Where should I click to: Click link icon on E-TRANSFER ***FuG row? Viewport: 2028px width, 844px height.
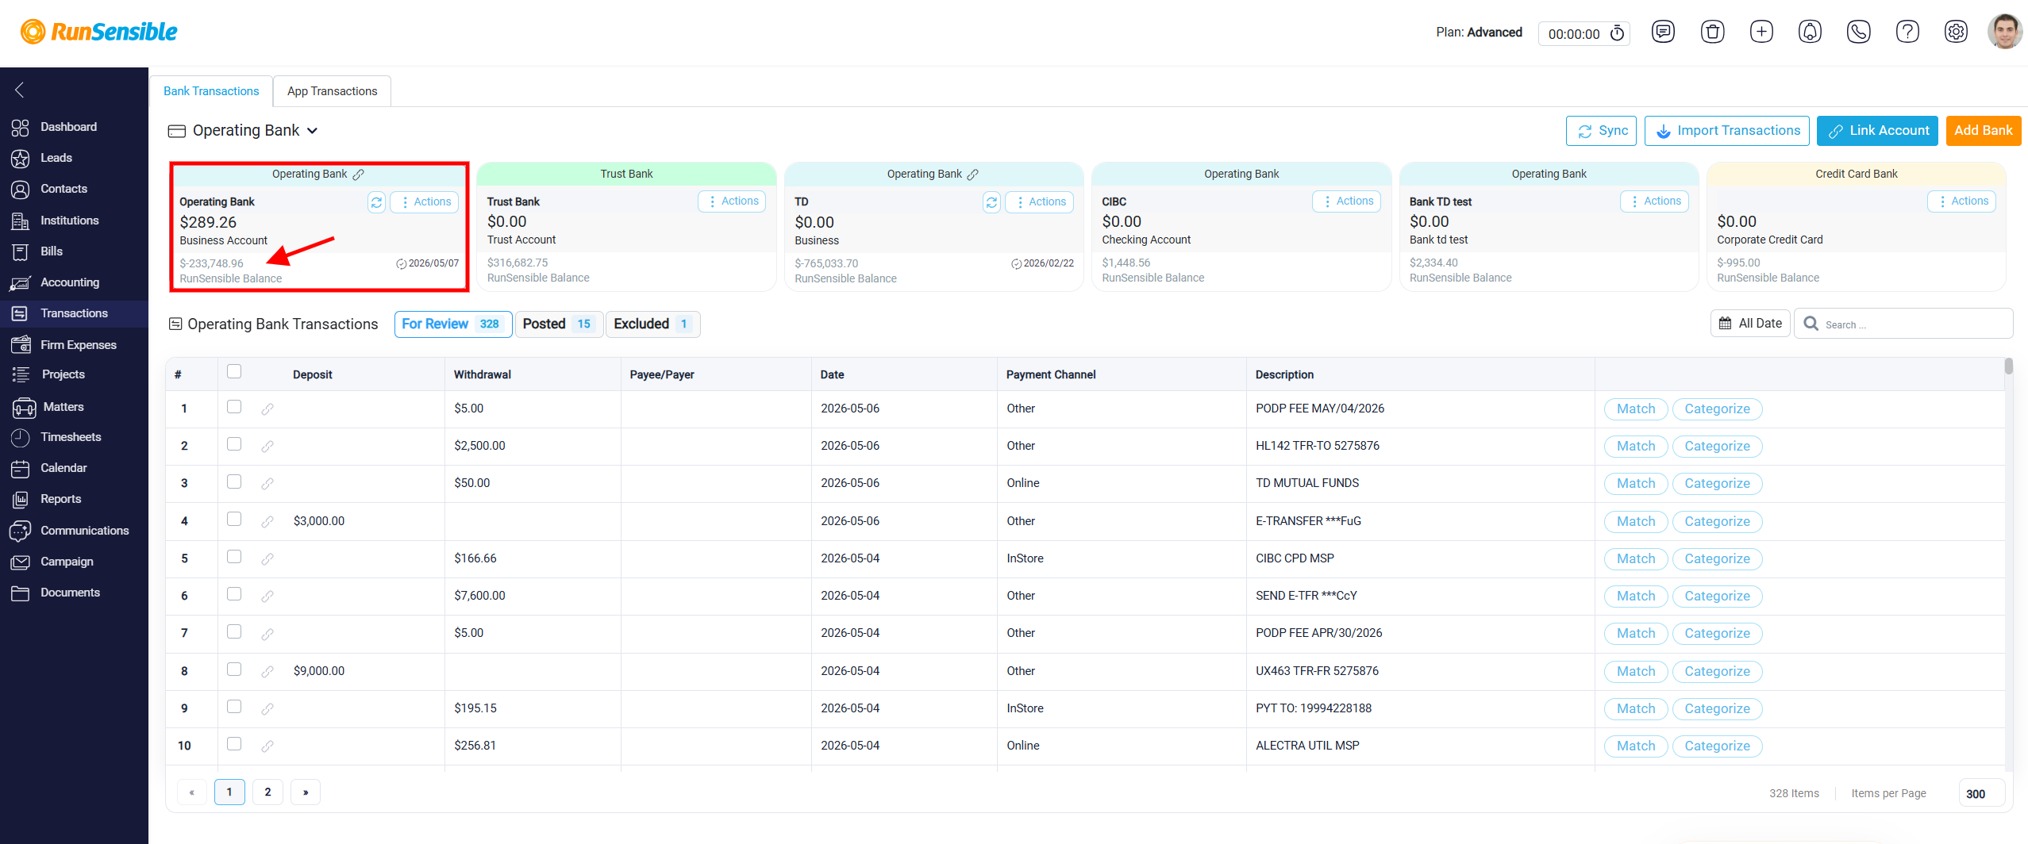[267, 521]
